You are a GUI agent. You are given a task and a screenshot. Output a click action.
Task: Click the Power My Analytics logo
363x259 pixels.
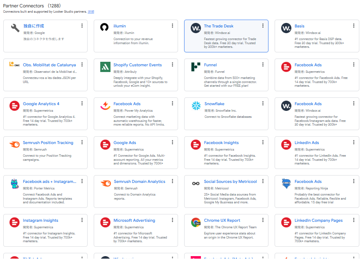(105, 106)
